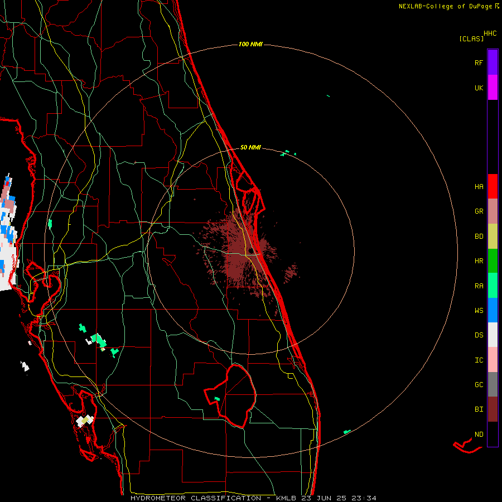Click the RF purple legend swatch
The height and width of the screenshot is (502, 502).
pyautogui.click(x=493, y=62)
